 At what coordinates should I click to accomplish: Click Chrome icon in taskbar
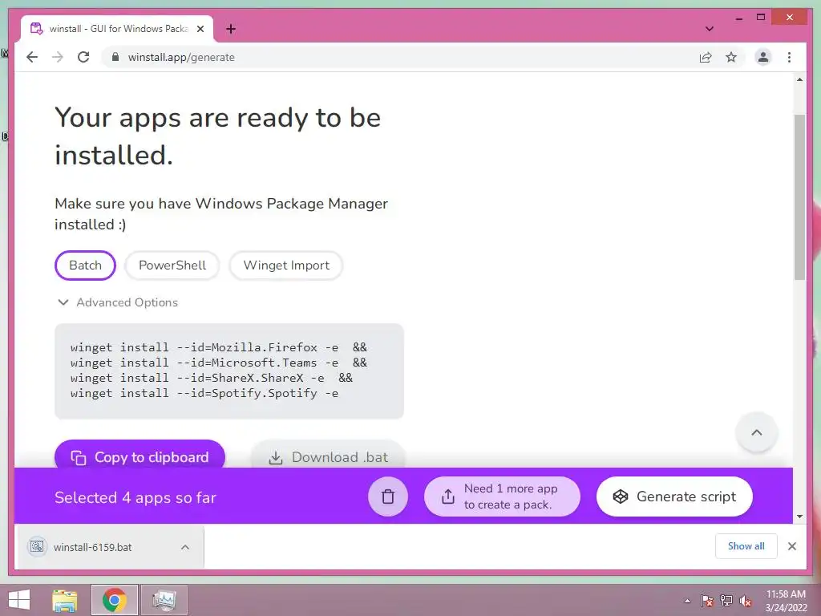(x=114, y=600)
